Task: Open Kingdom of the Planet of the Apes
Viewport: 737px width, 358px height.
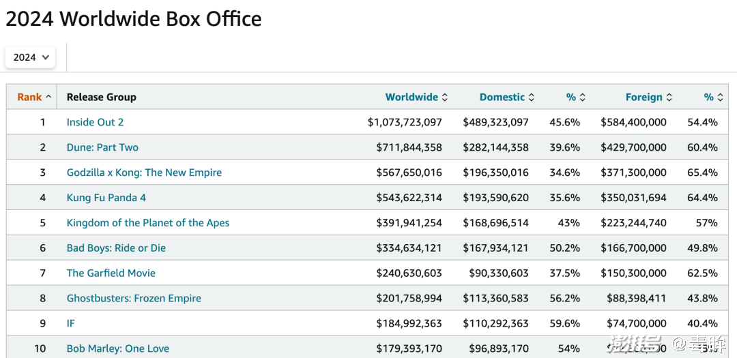Action: (148, 223)
